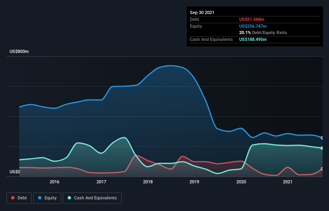Click Cash And Equivalents label in tooltip
Image resolution: width=329 pixels, height=211 pixels.
(x=211, y=39)
